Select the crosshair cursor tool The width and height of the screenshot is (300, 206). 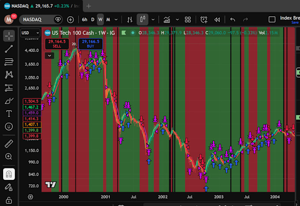[9, 36]
